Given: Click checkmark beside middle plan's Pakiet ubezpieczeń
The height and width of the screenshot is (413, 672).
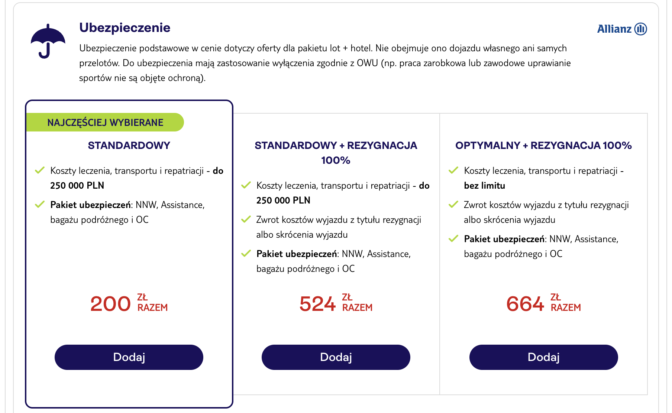Looking at the screenshot, I should coord(246,254).
